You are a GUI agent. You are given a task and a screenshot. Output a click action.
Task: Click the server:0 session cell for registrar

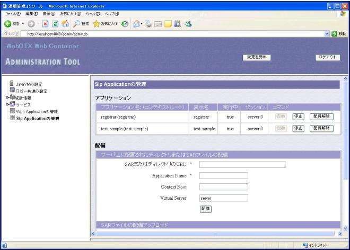[x=254, y=117]
